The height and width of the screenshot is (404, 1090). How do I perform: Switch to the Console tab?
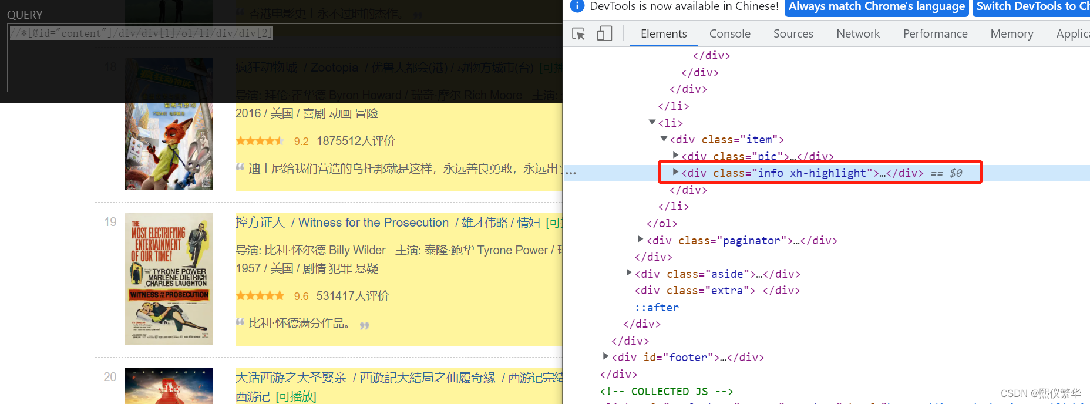729,33
